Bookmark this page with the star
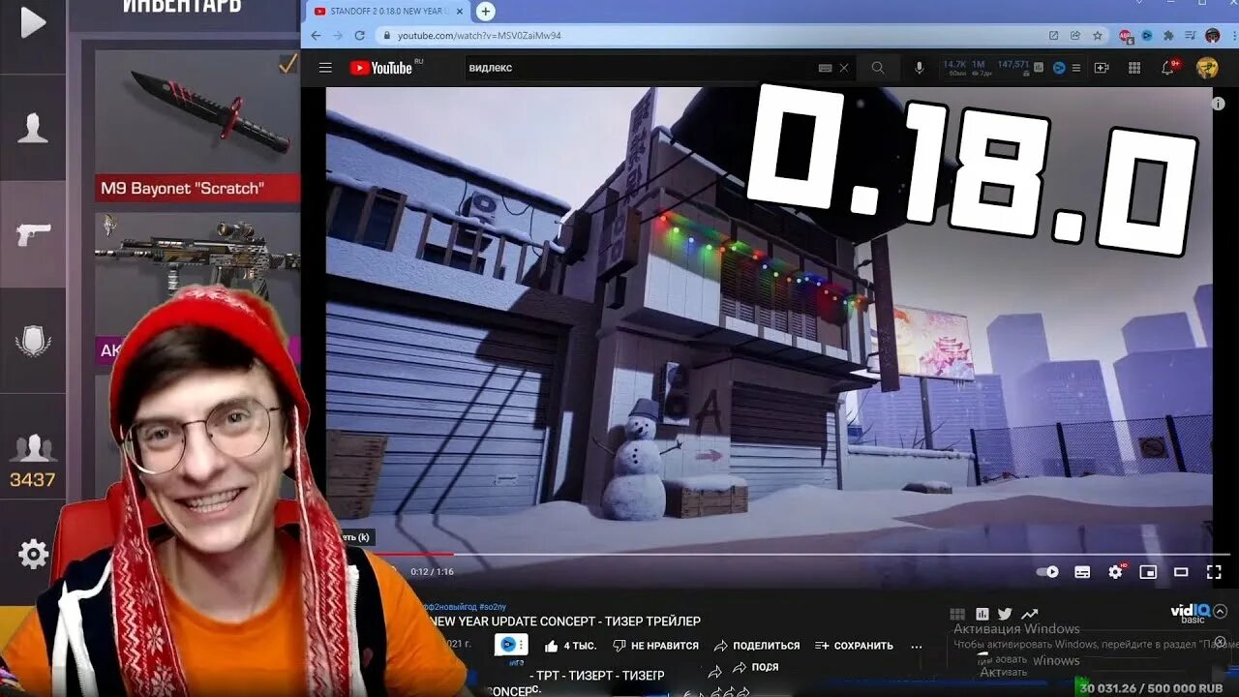This screenshot has height=697, width=1239. click(1097, 36)
